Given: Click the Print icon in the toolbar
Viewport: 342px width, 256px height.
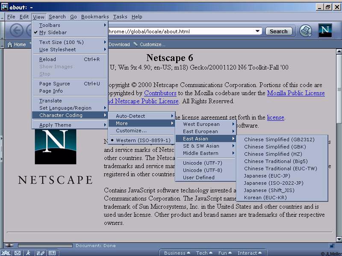Looking at the screenshot, I should click(x=306, y=31).
